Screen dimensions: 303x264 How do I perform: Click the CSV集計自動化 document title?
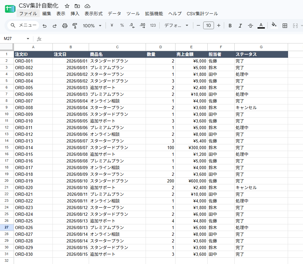39,6
